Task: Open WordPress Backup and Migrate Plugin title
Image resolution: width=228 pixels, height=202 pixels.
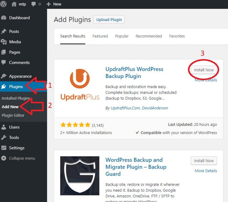Action: point(136,167)
